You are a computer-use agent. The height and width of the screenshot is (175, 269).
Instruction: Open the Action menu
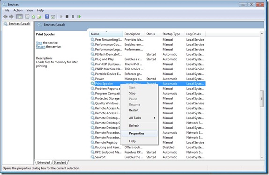[x=18, y=10]
